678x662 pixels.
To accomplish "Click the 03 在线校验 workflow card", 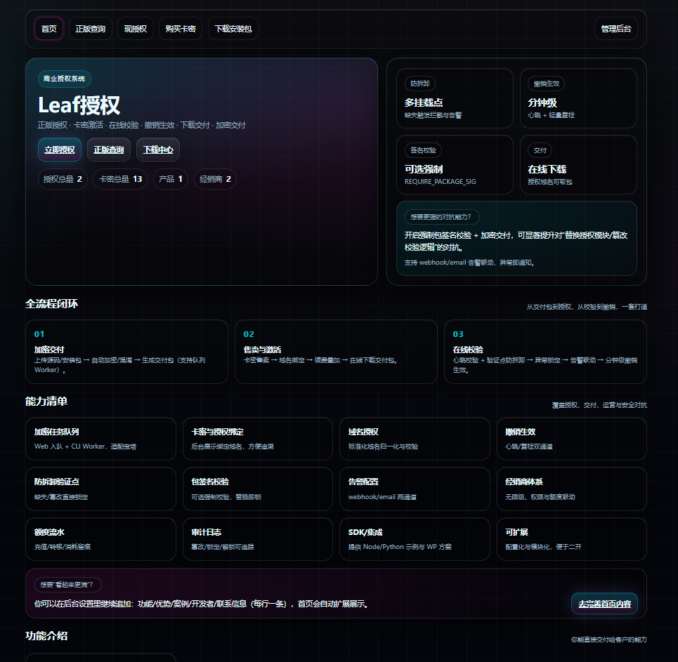I will click(x=545, y=352).
